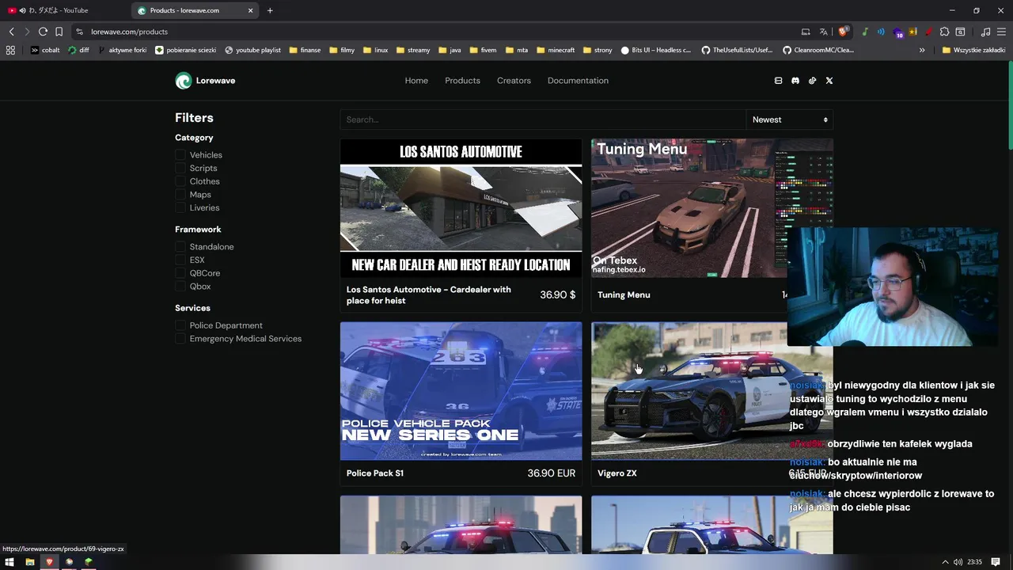Open the red pen extension icon
Viewport: 1013px width, 570px height.
[928, 32]
